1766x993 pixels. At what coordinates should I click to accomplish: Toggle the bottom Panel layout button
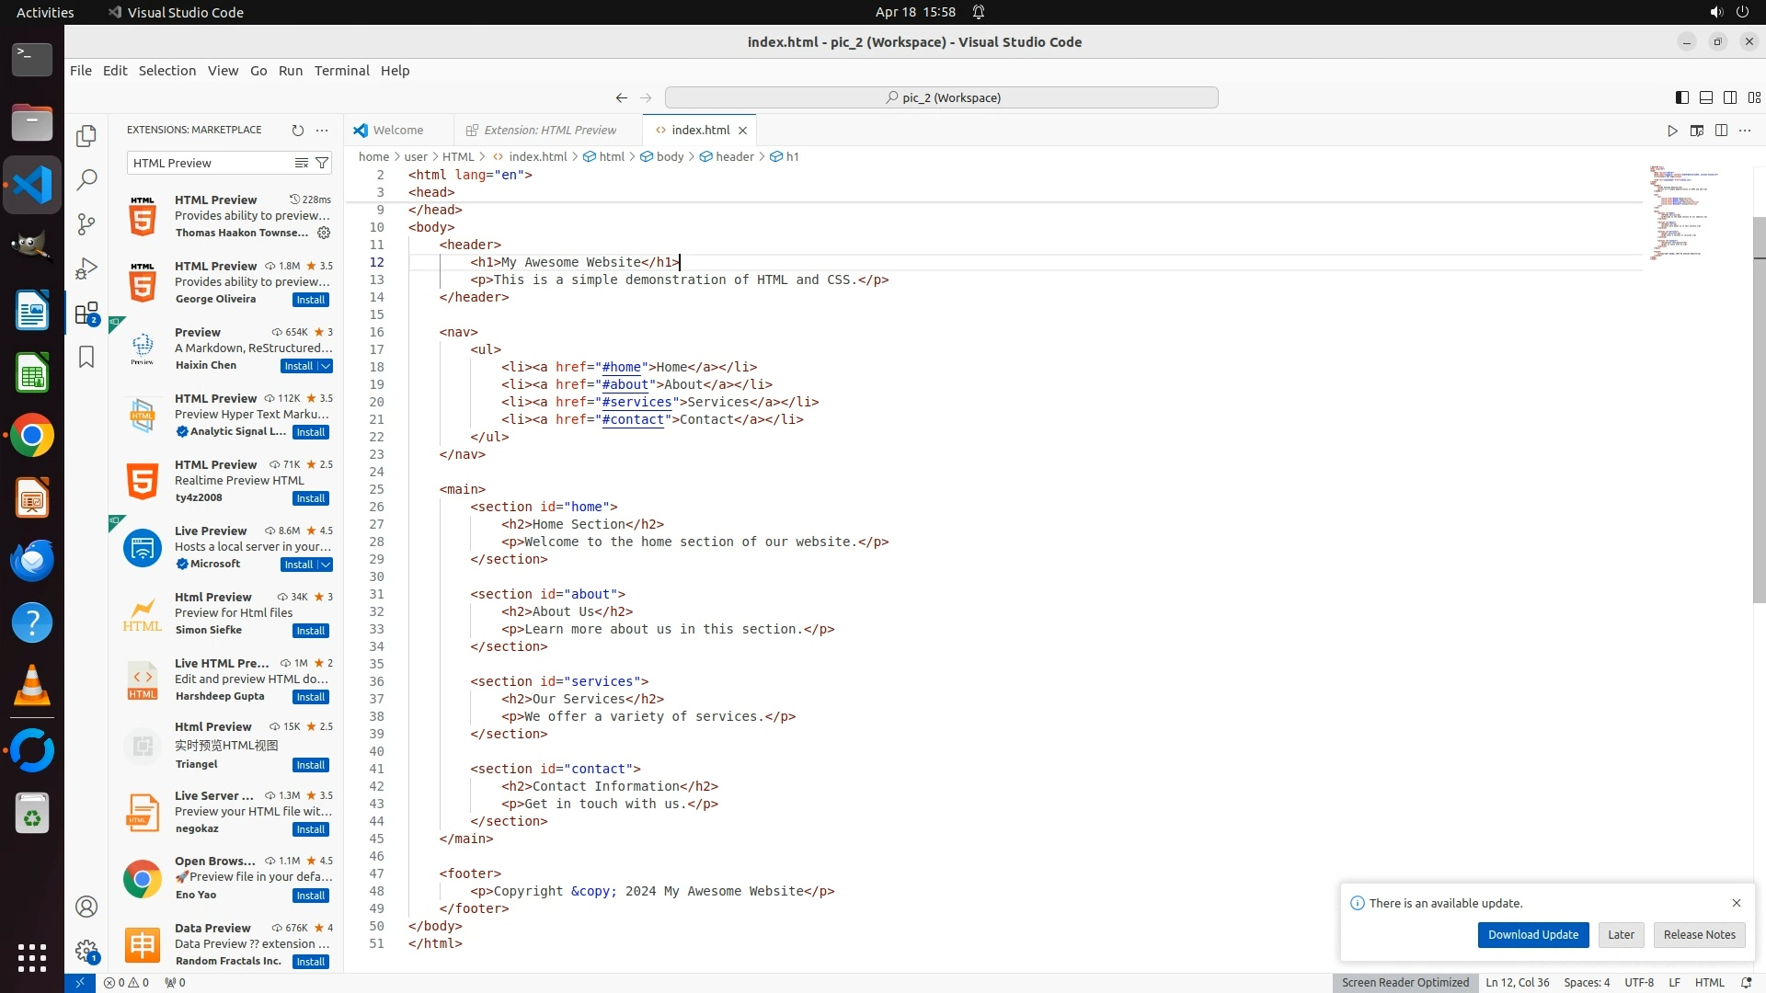[1705, 97]
